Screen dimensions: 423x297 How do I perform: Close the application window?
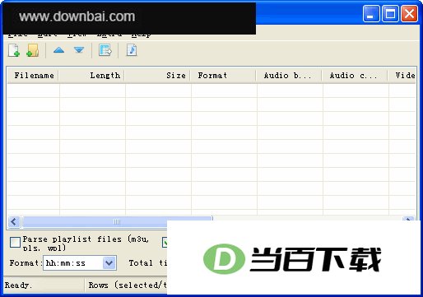(410, 13)
